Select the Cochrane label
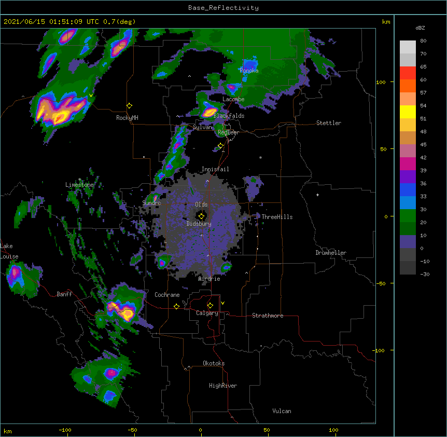Screen dimensions: 447x437 click(x=167, y=295)
